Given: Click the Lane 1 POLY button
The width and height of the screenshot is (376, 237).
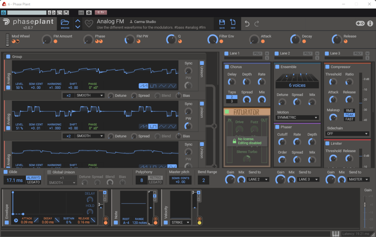Looking at the screenshot, I should click(257, 53).
